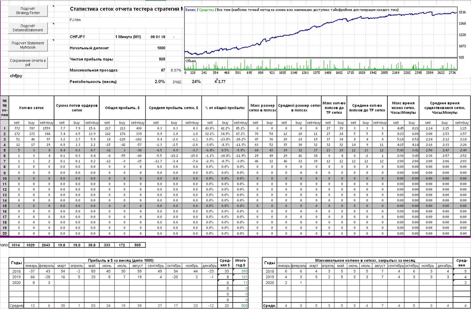
Task: Select the 67.1% profit share cell
Action: tap(240, 134)
